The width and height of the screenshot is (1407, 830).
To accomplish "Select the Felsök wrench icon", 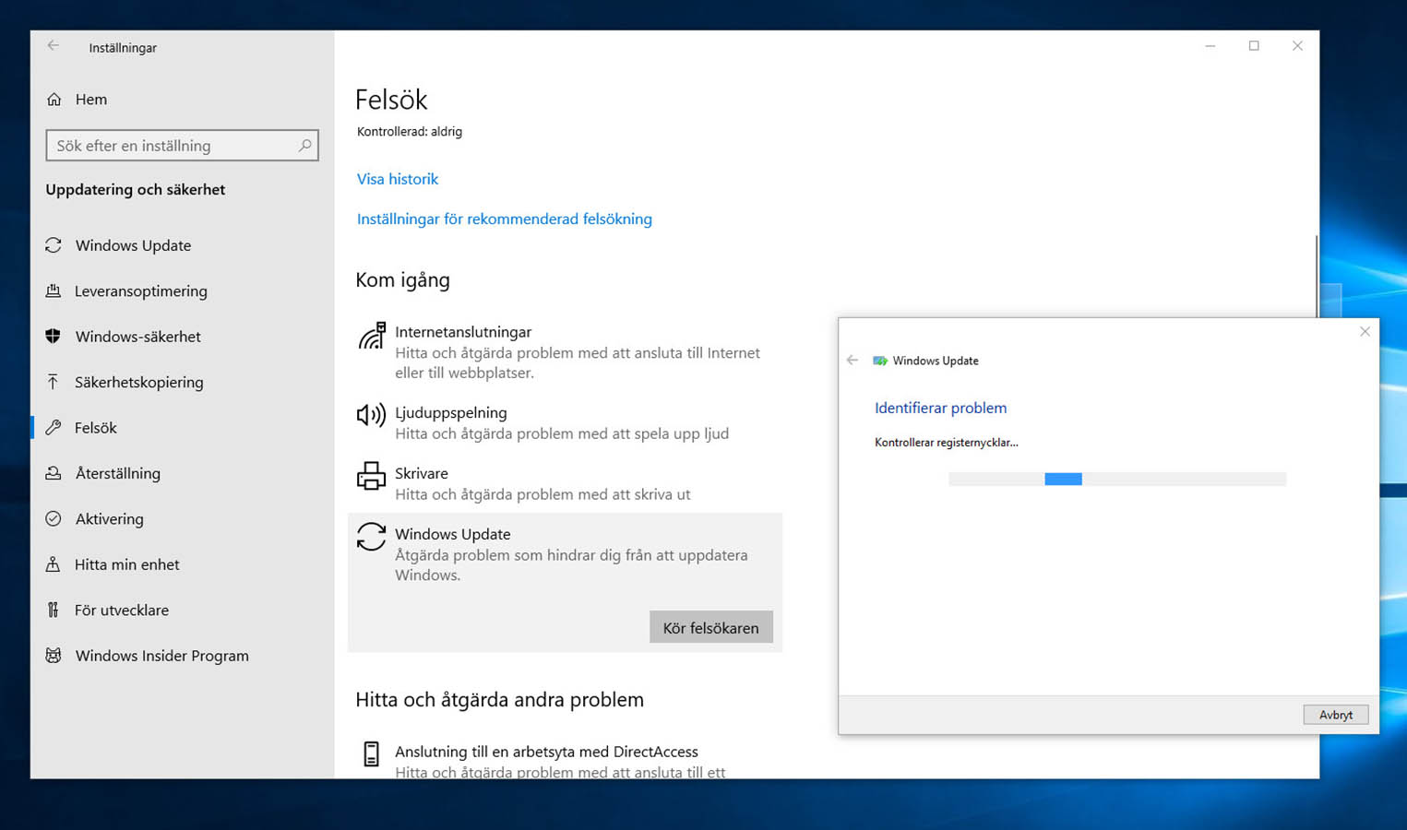I will point(55,427).
